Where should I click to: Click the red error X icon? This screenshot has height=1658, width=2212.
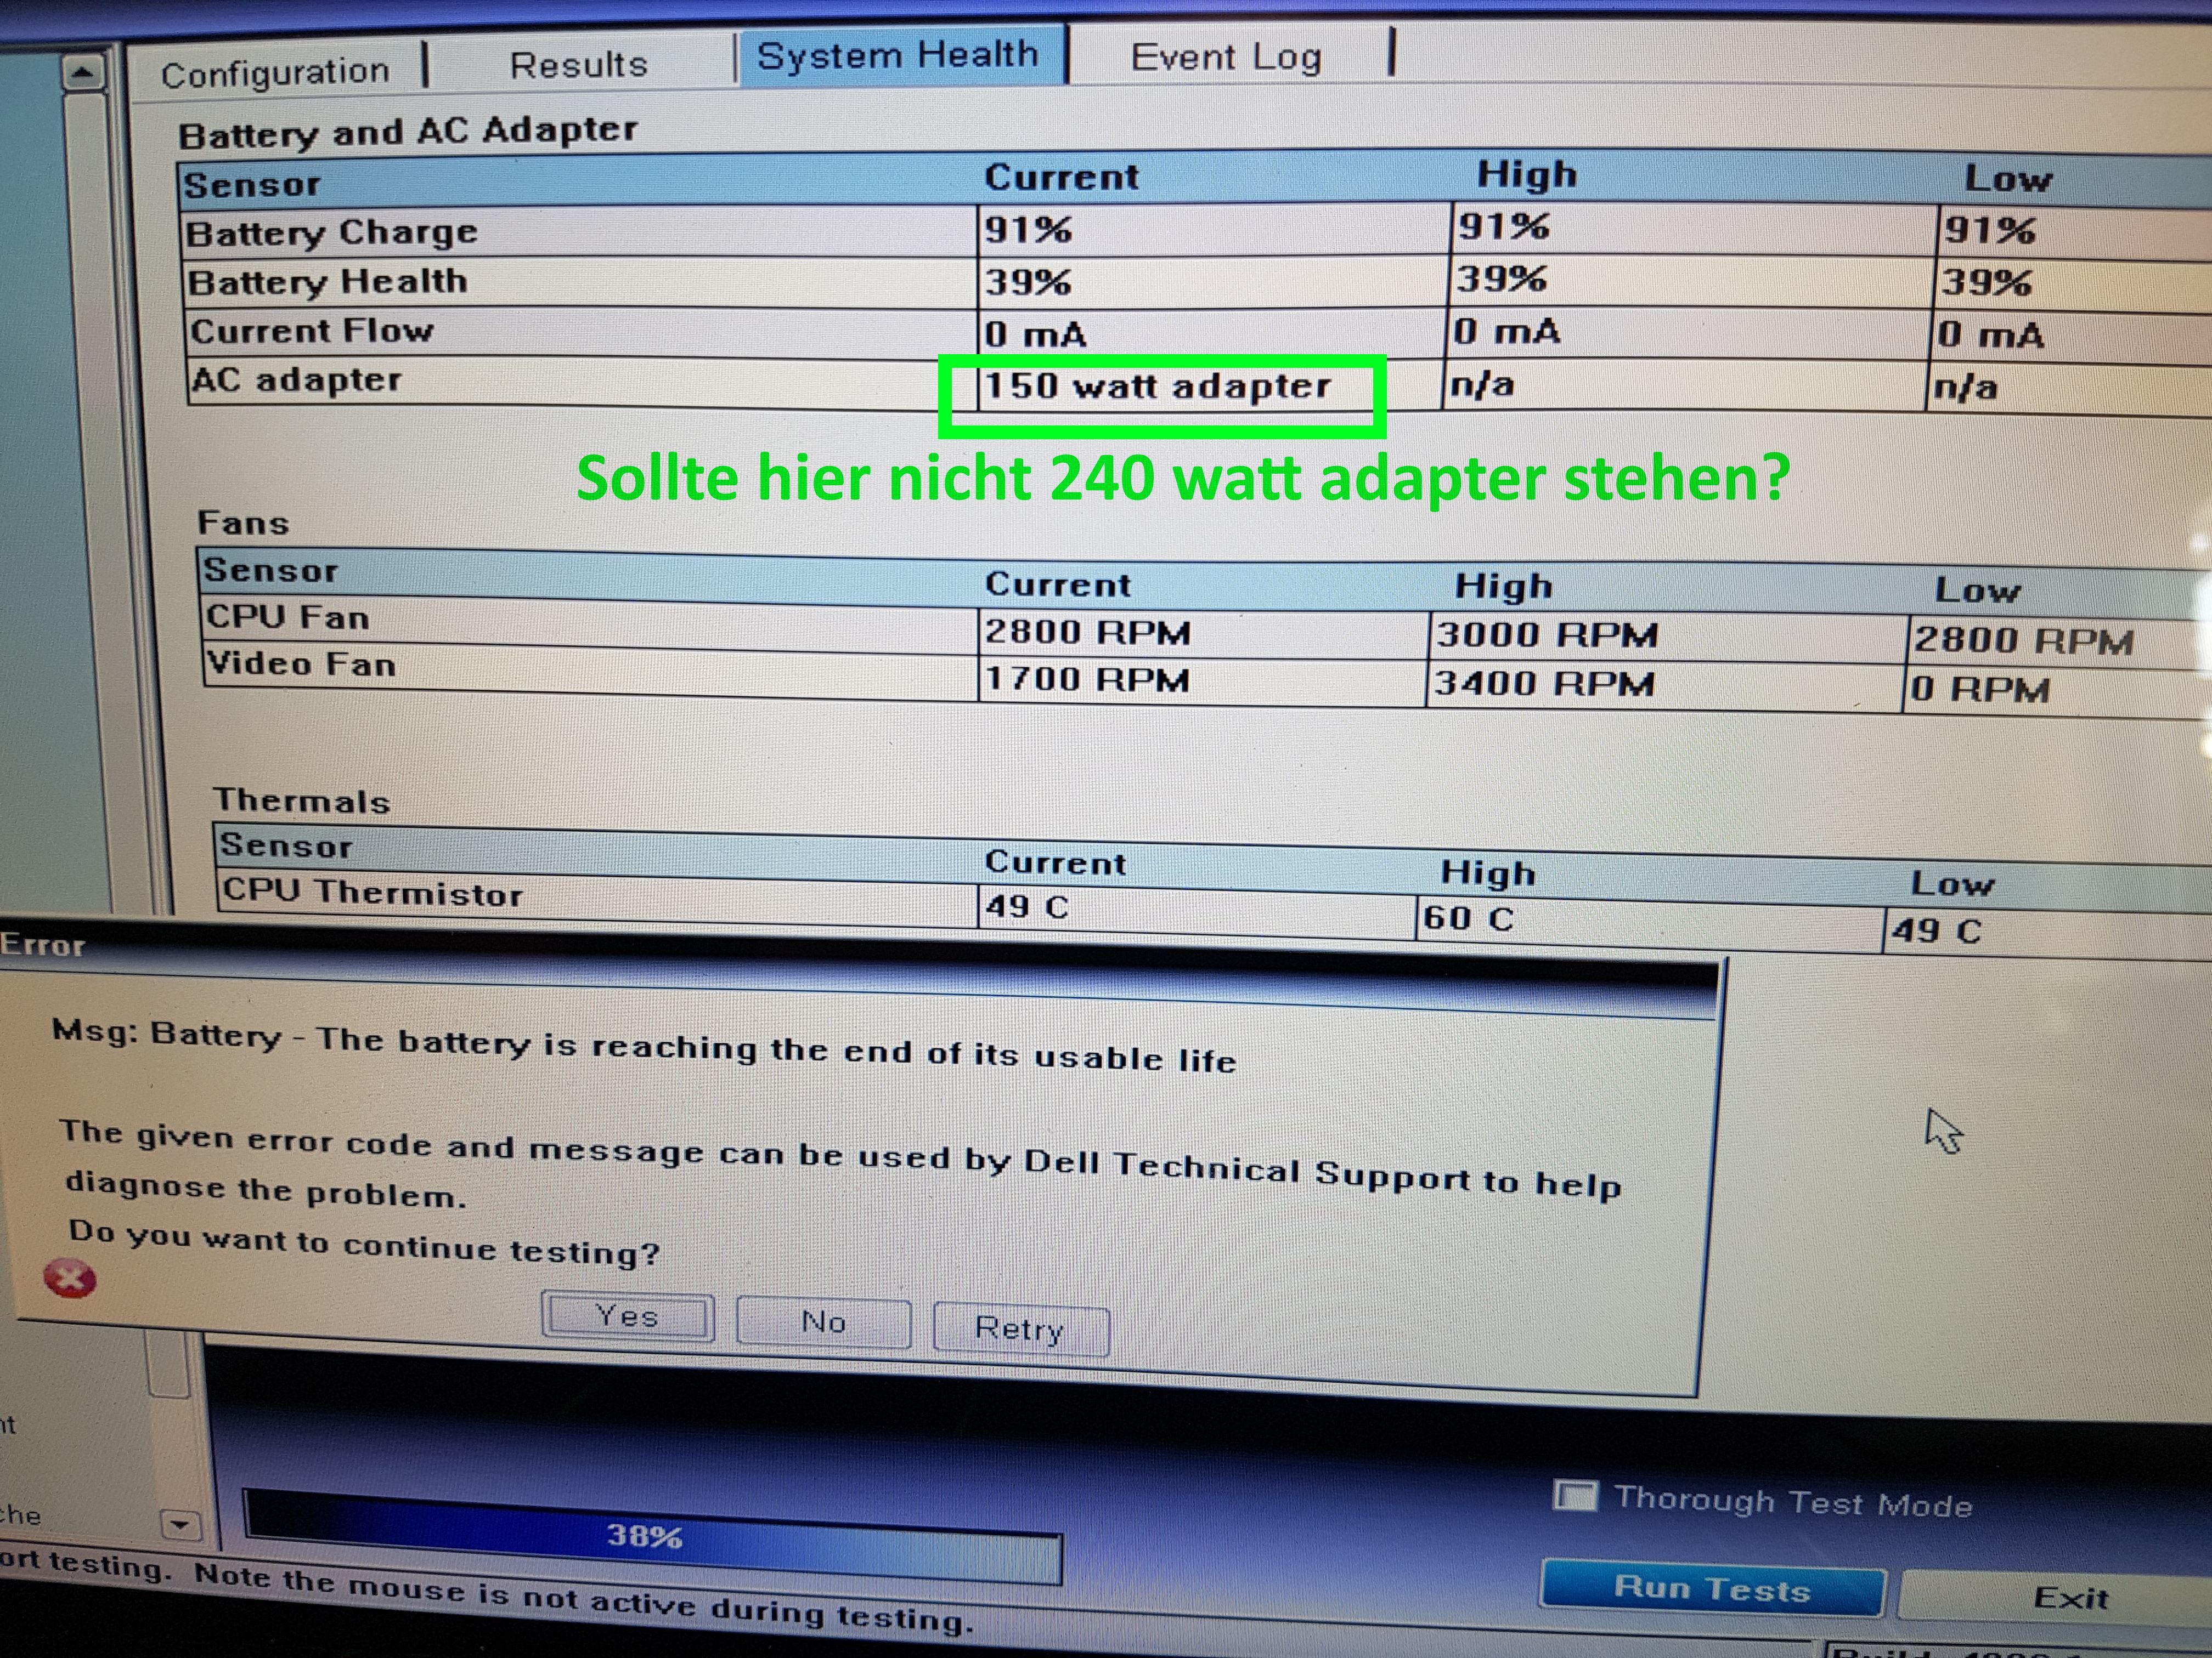pyautogui.click(x=70, y=1278)
